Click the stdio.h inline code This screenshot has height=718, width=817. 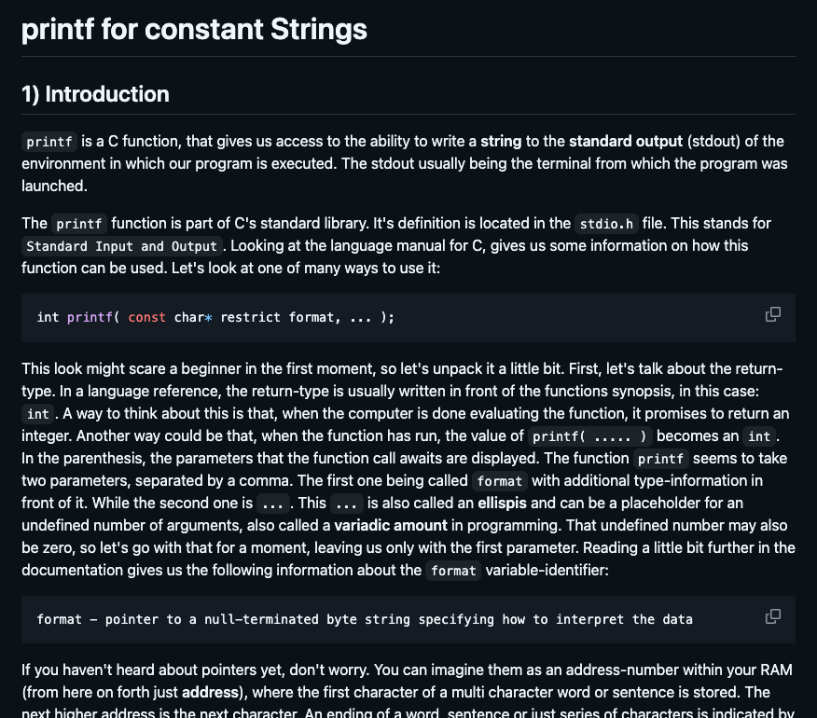click(606, 224)
